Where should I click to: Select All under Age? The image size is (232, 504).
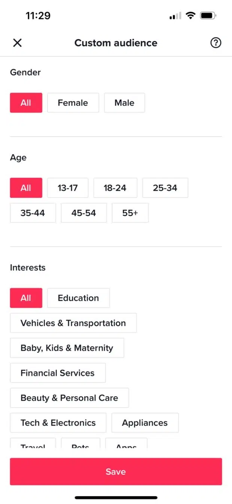tap(26, 188)
